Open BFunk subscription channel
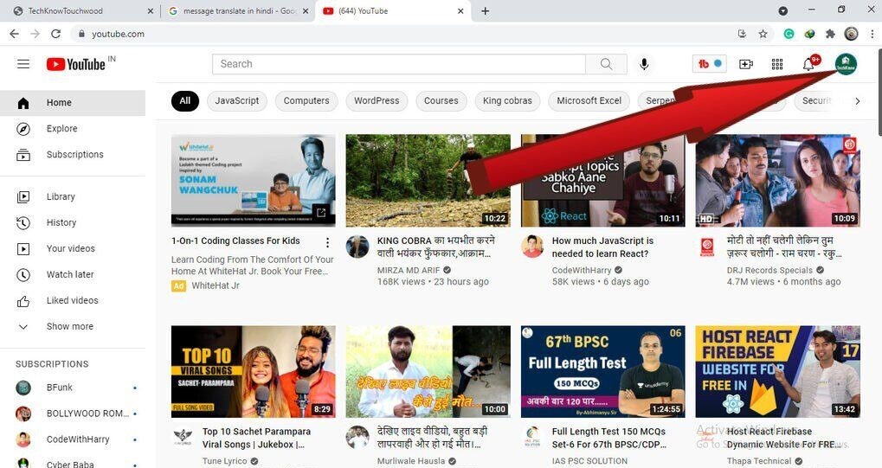This screenshot has width=882, height=468. click(x=73, y=388)
